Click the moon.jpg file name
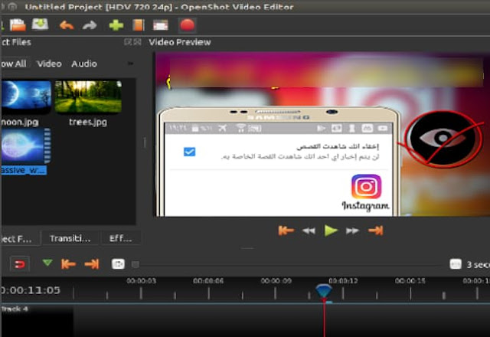Viewport: 490px width, 337px height. (19, 122)
